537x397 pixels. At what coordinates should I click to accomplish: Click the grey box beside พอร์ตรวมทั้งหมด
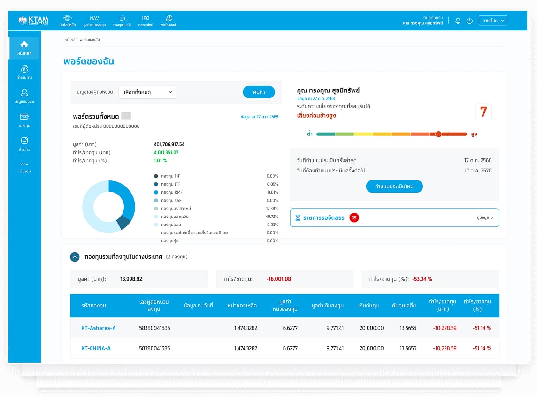[x=126, y=116]
